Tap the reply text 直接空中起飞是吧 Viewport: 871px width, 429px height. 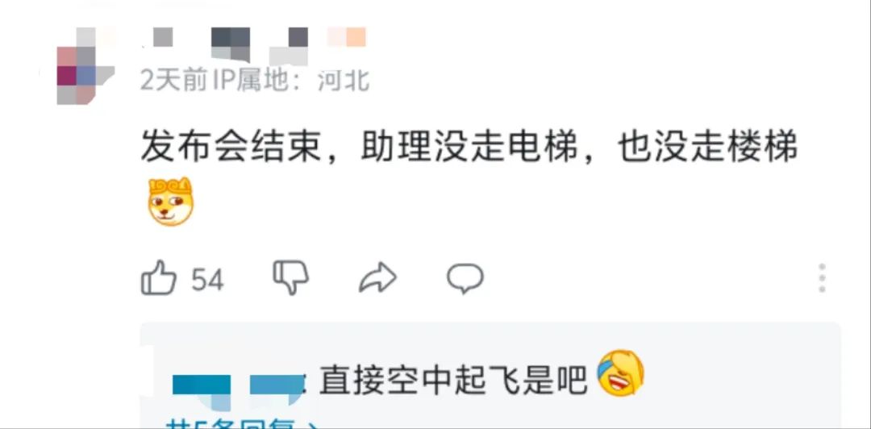tap(453, 380)
